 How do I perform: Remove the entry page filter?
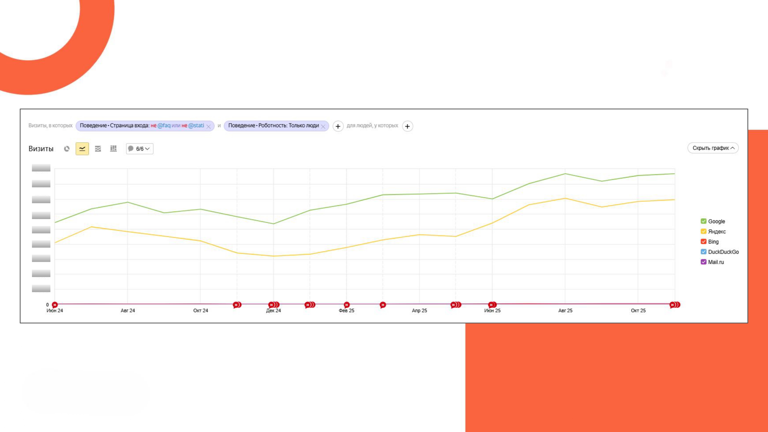click(x=208, y=126)
